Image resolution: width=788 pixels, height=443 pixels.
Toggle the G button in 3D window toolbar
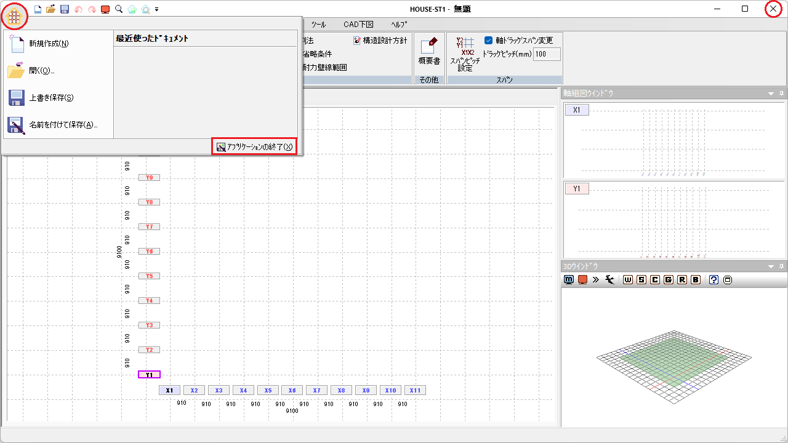point(669,280)
